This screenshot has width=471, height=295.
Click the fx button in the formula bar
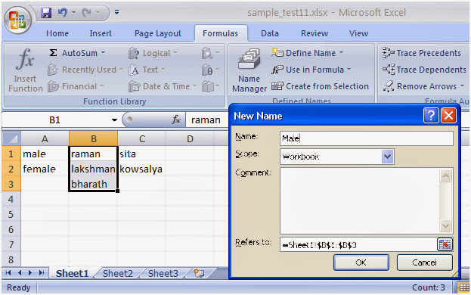(x=176, y=120)
